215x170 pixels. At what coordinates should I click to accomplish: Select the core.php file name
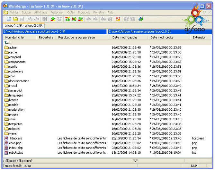point(15,143)
